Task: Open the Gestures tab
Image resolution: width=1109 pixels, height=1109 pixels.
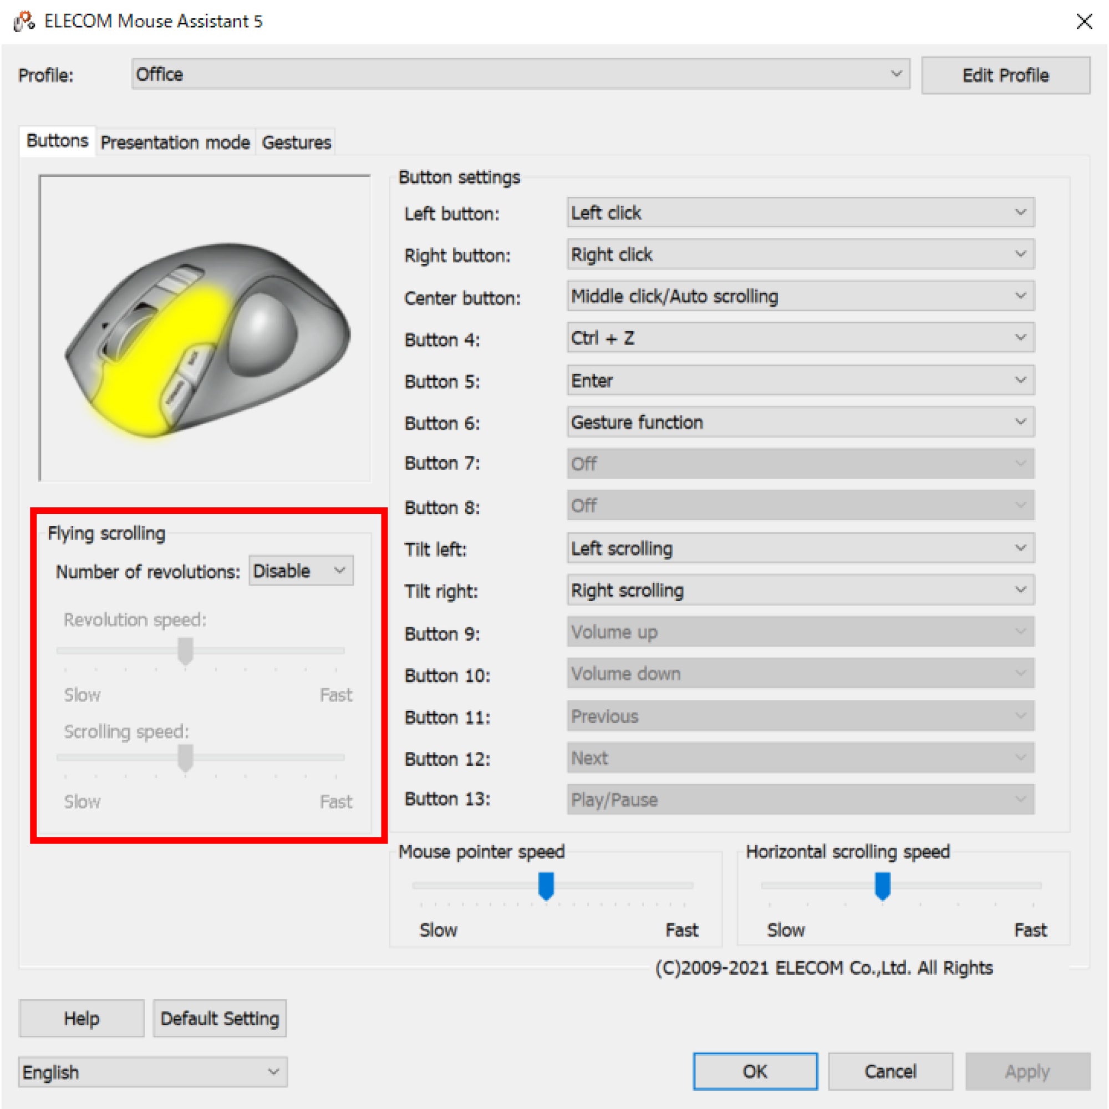Action: (x=296, y=142)
